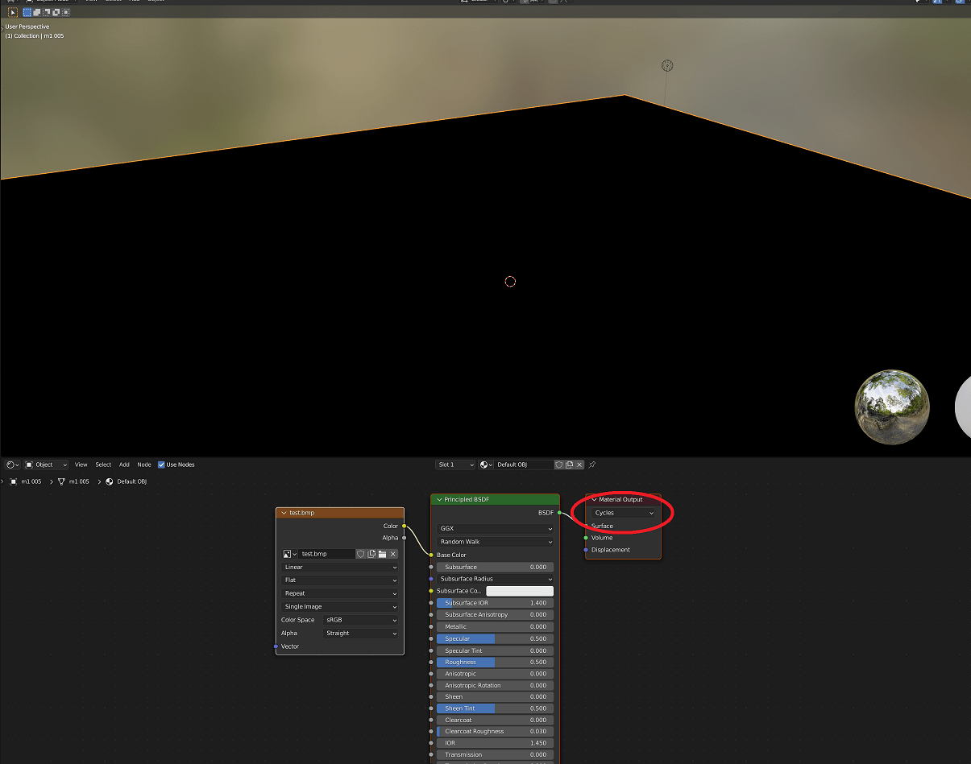The width and height of the screenshot is (971, 764).
Task: Click new image copy icon in test.bmp node
Action: (x=371, y=554)
